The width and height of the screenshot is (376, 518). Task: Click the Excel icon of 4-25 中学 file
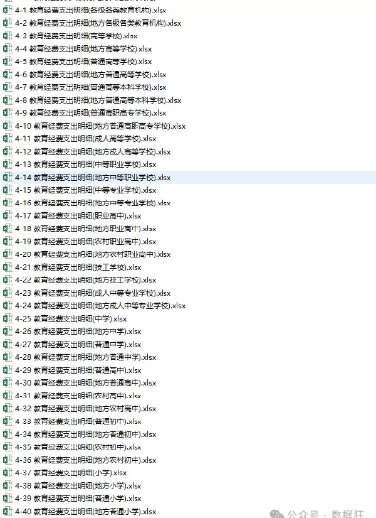tap(8, 319)
